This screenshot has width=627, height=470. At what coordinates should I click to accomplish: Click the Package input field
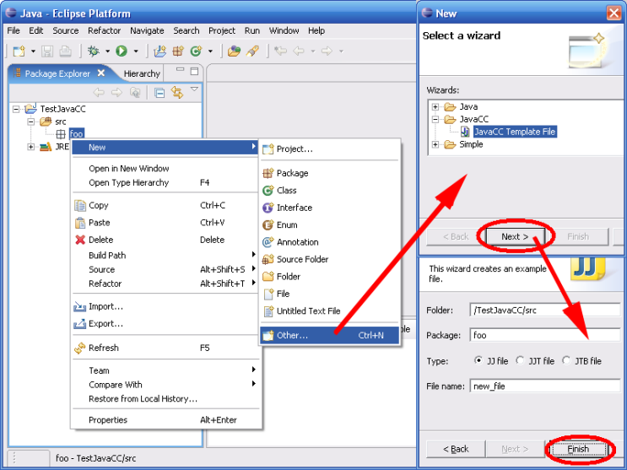pyautogui.click(x=545, y=335)
